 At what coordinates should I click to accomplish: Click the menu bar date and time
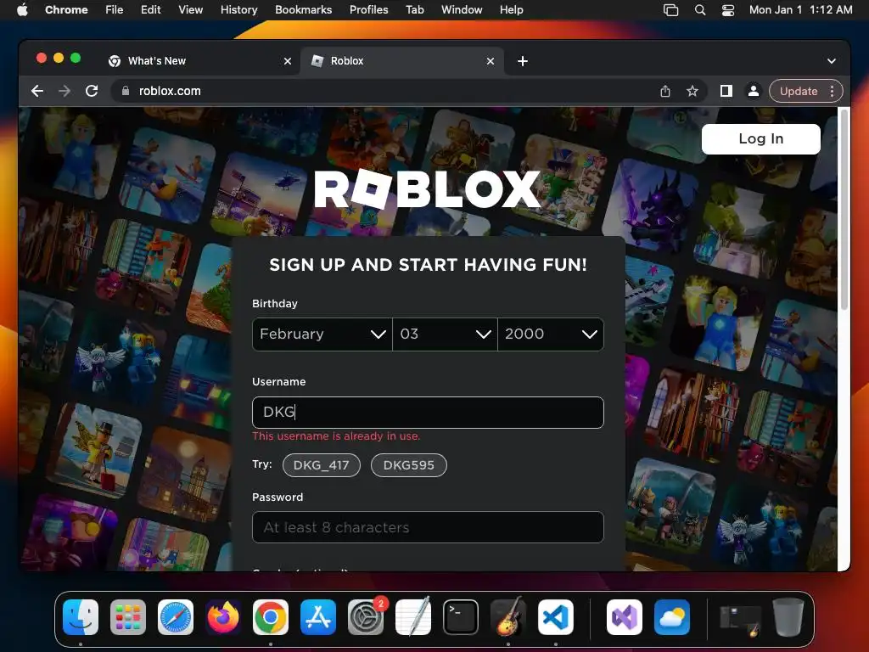(800, 10)
